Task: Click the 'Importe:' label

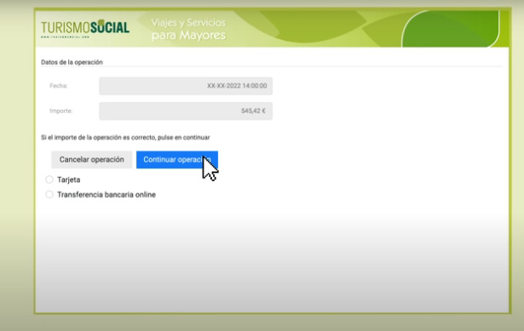Action: pos(61,111)
